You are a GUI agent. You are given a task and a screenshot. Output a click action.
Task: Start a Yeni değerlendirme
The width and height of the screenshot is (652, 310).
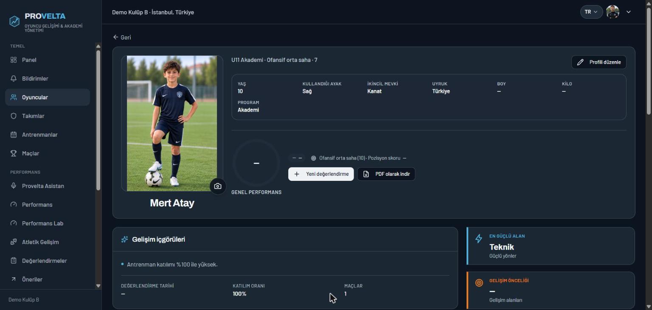tap(321, 174)
